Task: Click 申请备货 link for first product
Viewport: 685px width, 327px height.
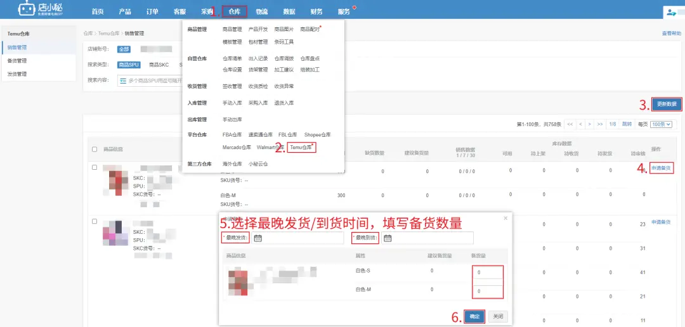Action: (660, 168)
